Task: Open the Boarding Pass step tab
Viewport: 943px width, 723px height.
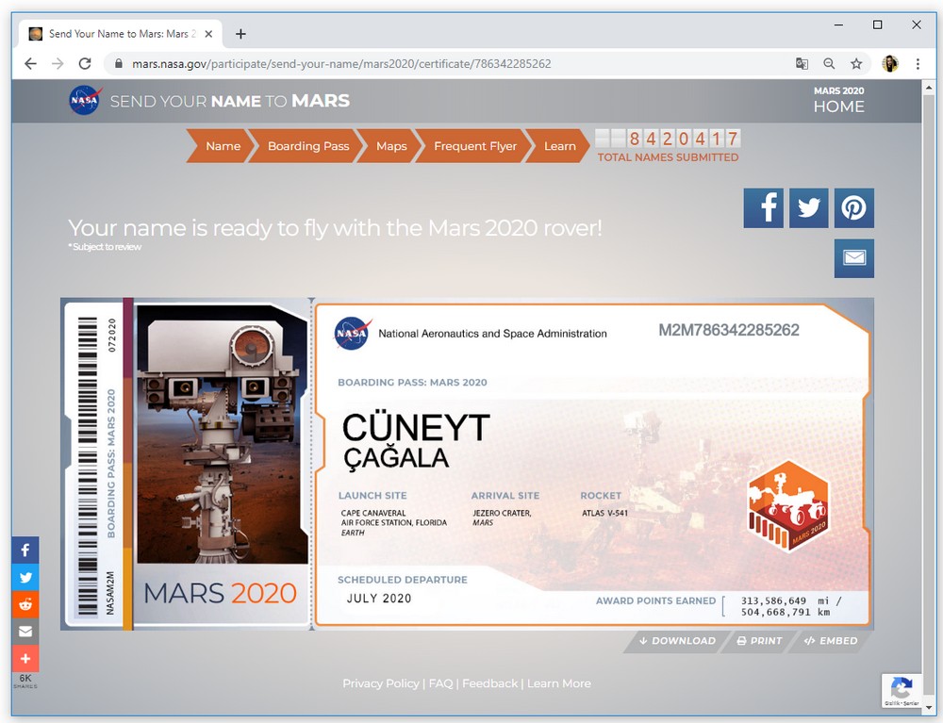Action: [308, 146]
